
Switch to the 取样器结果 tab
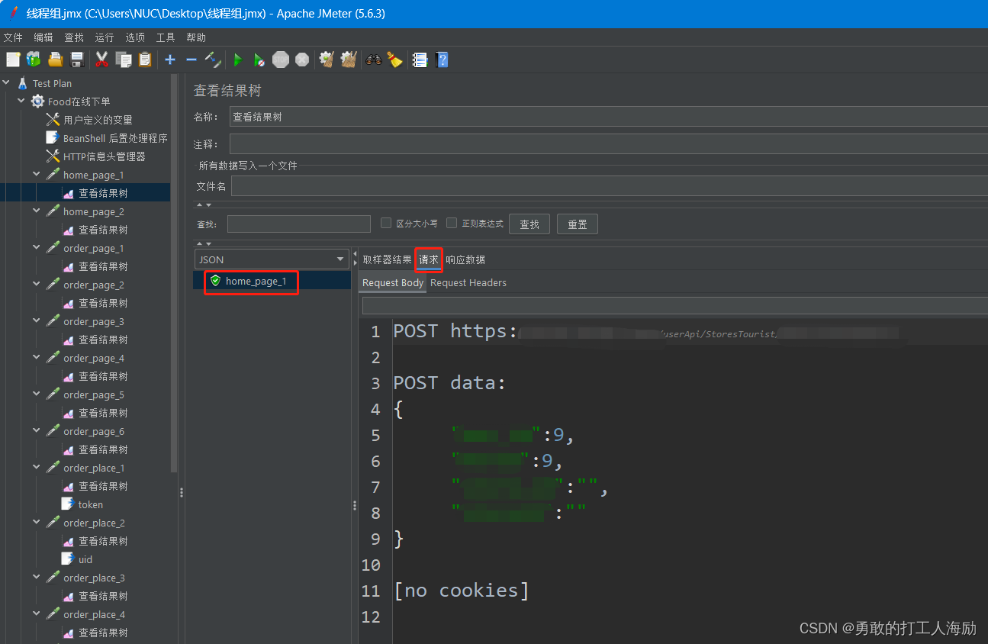(x=387, y=259)
